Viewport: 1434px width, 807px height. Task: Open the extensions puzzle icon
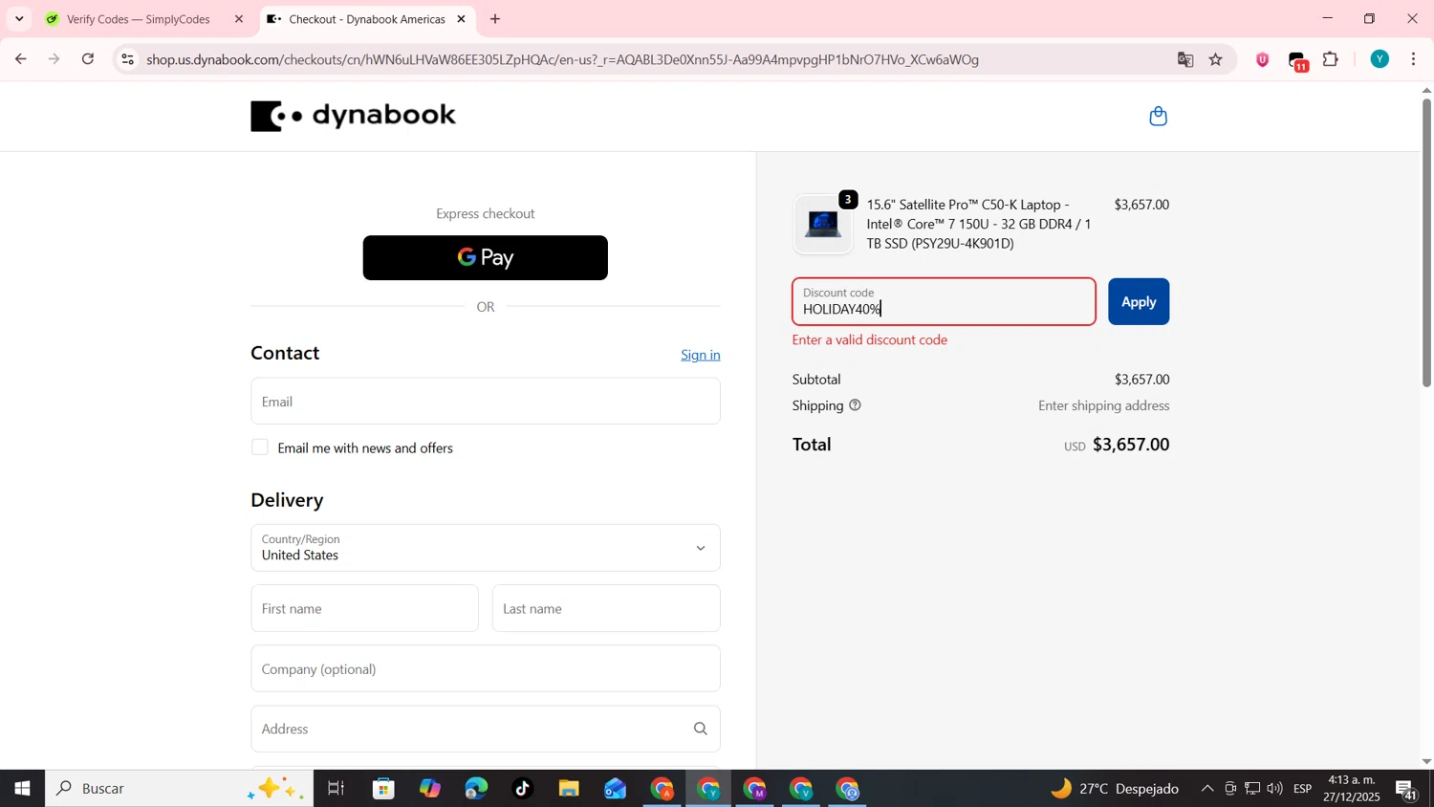[1331, 59]
